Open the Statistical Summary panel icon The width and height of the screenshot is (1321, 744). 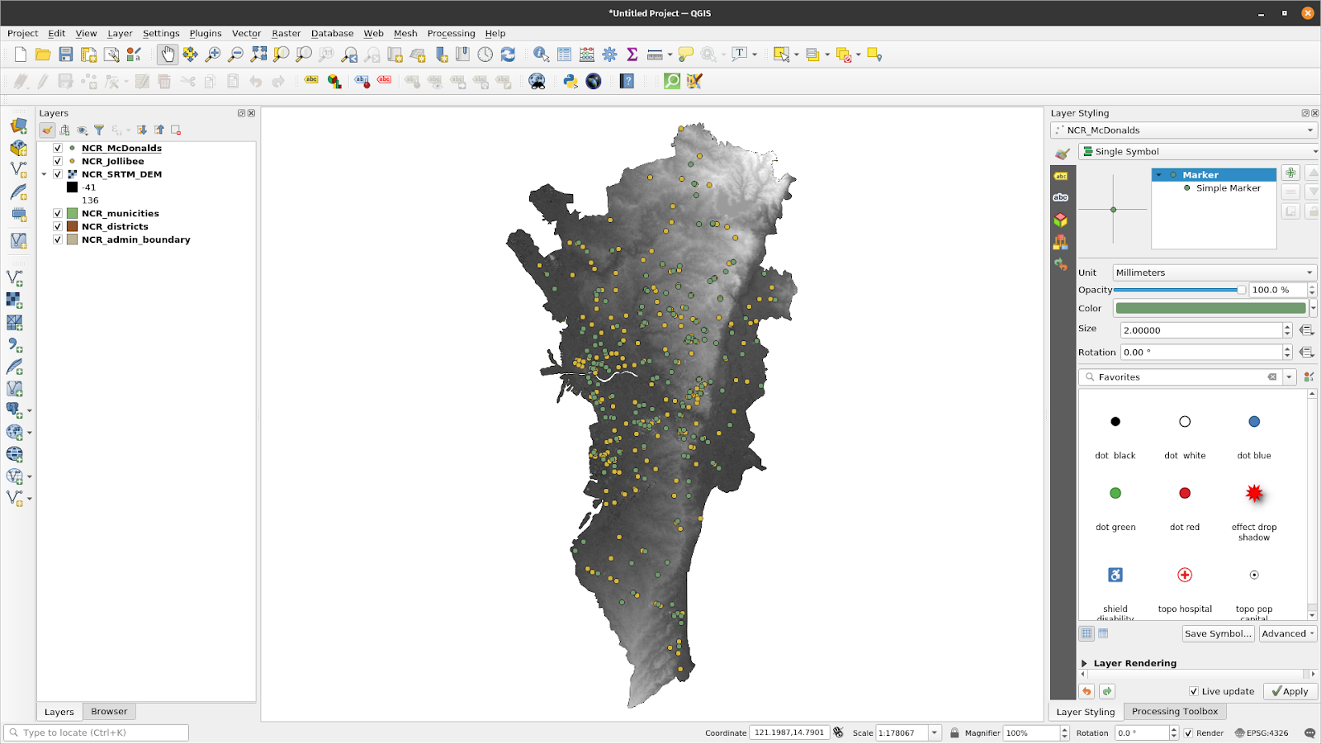[x=632, y=54]
